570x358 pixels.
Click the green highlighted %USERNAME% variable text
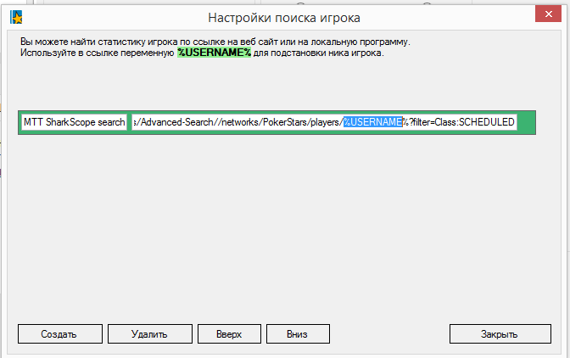(x=214, y=53)
